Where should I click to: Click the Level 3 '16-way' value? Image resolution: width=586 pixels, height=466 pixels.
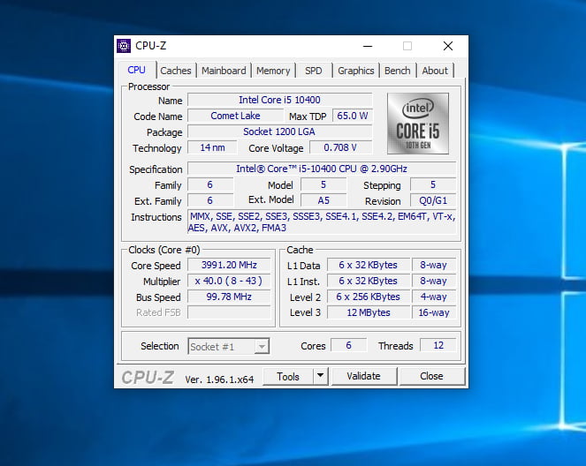point(433,312)
